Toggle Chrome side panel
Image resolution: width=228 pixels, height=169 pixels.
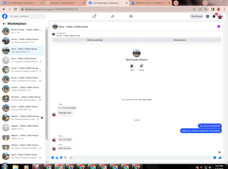[213, 9]
